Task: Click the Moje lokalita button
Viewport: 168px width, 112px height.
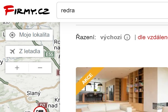Action: (29, 35)
